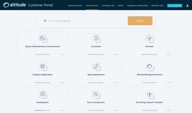Open the user account profile icon
The image size is (192, 113).
tap(187, 5)
